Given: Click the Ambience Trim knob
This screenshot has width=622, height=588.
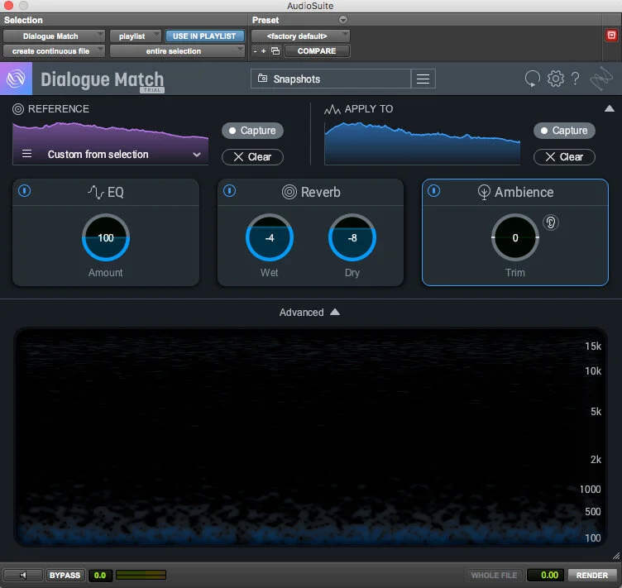Looking at the screenshot, I should coord(515,237).
